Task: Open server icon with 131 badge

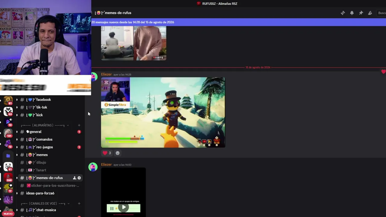Action: point(8,133)
